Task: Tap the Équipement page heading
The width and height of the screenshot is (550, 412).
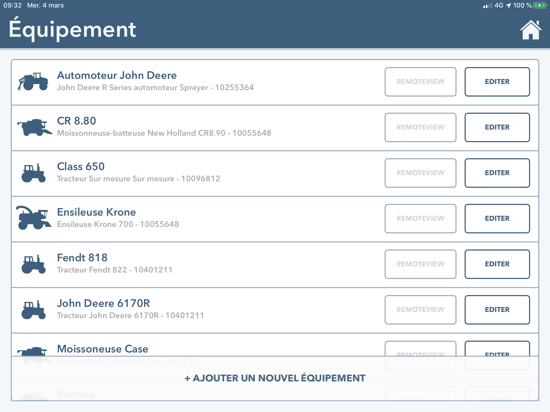Action: [x=72, y=29]
